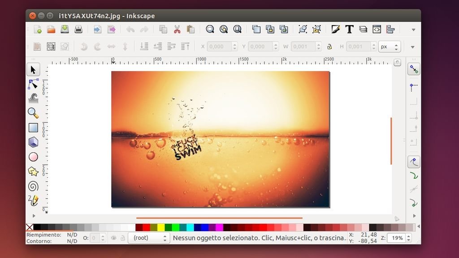Select the Star and polygon tool
Viewport: 459px width, 258px height.
[x=33, y=172]
